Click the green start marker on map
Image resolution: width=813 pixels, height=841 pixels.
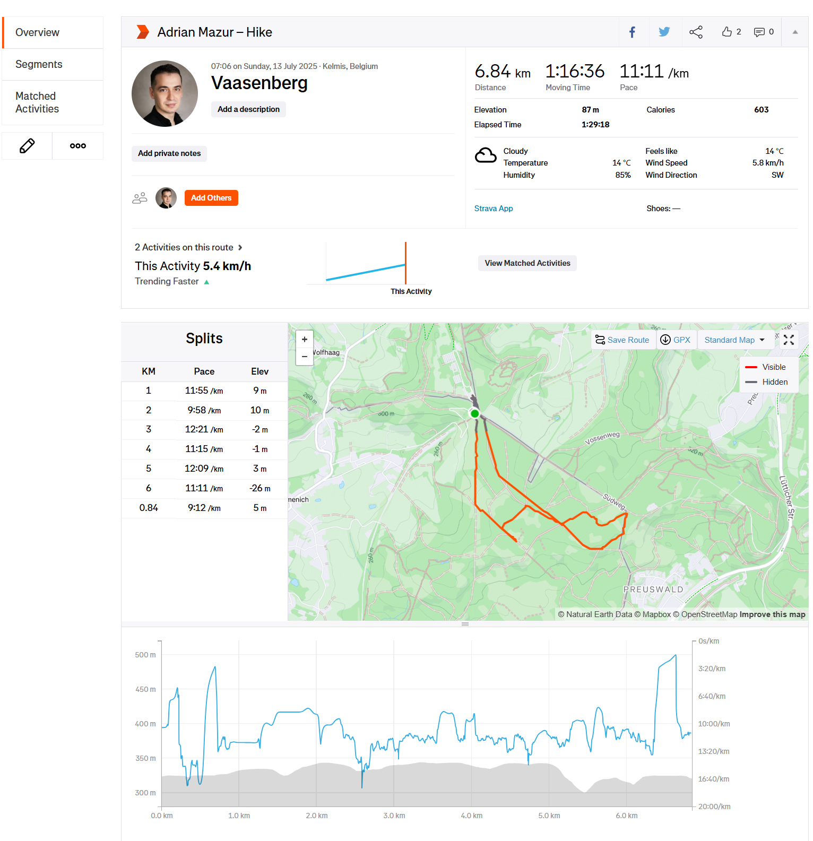[x=475, y=413]
